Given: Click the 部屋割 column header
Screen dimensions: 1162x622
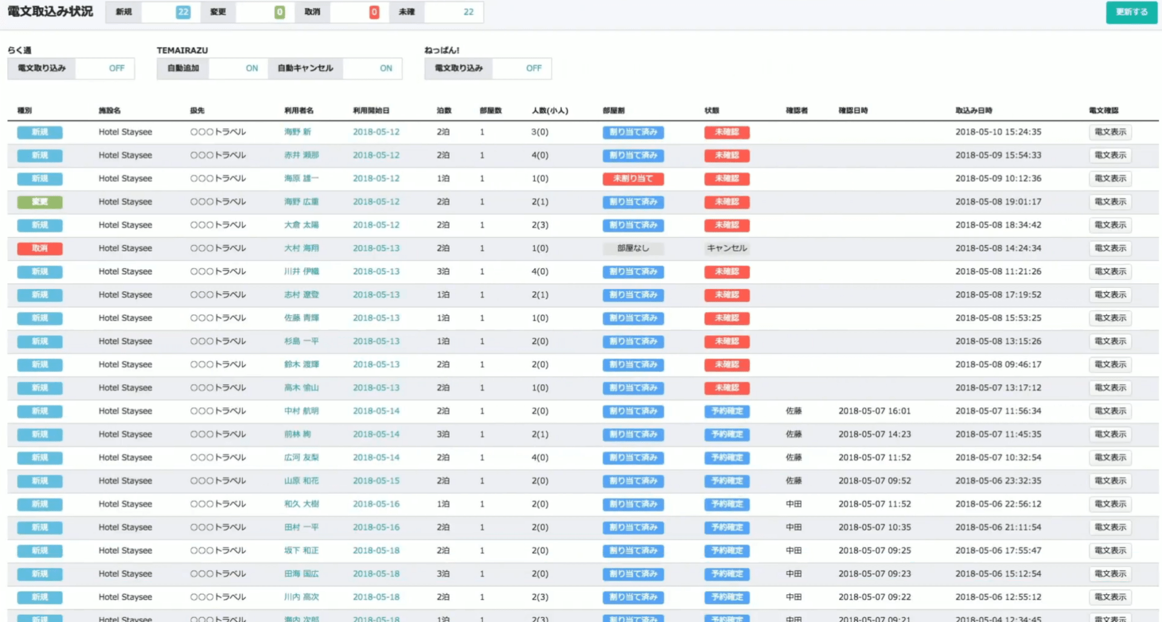Looking at the screenshot, I should 614,111.
